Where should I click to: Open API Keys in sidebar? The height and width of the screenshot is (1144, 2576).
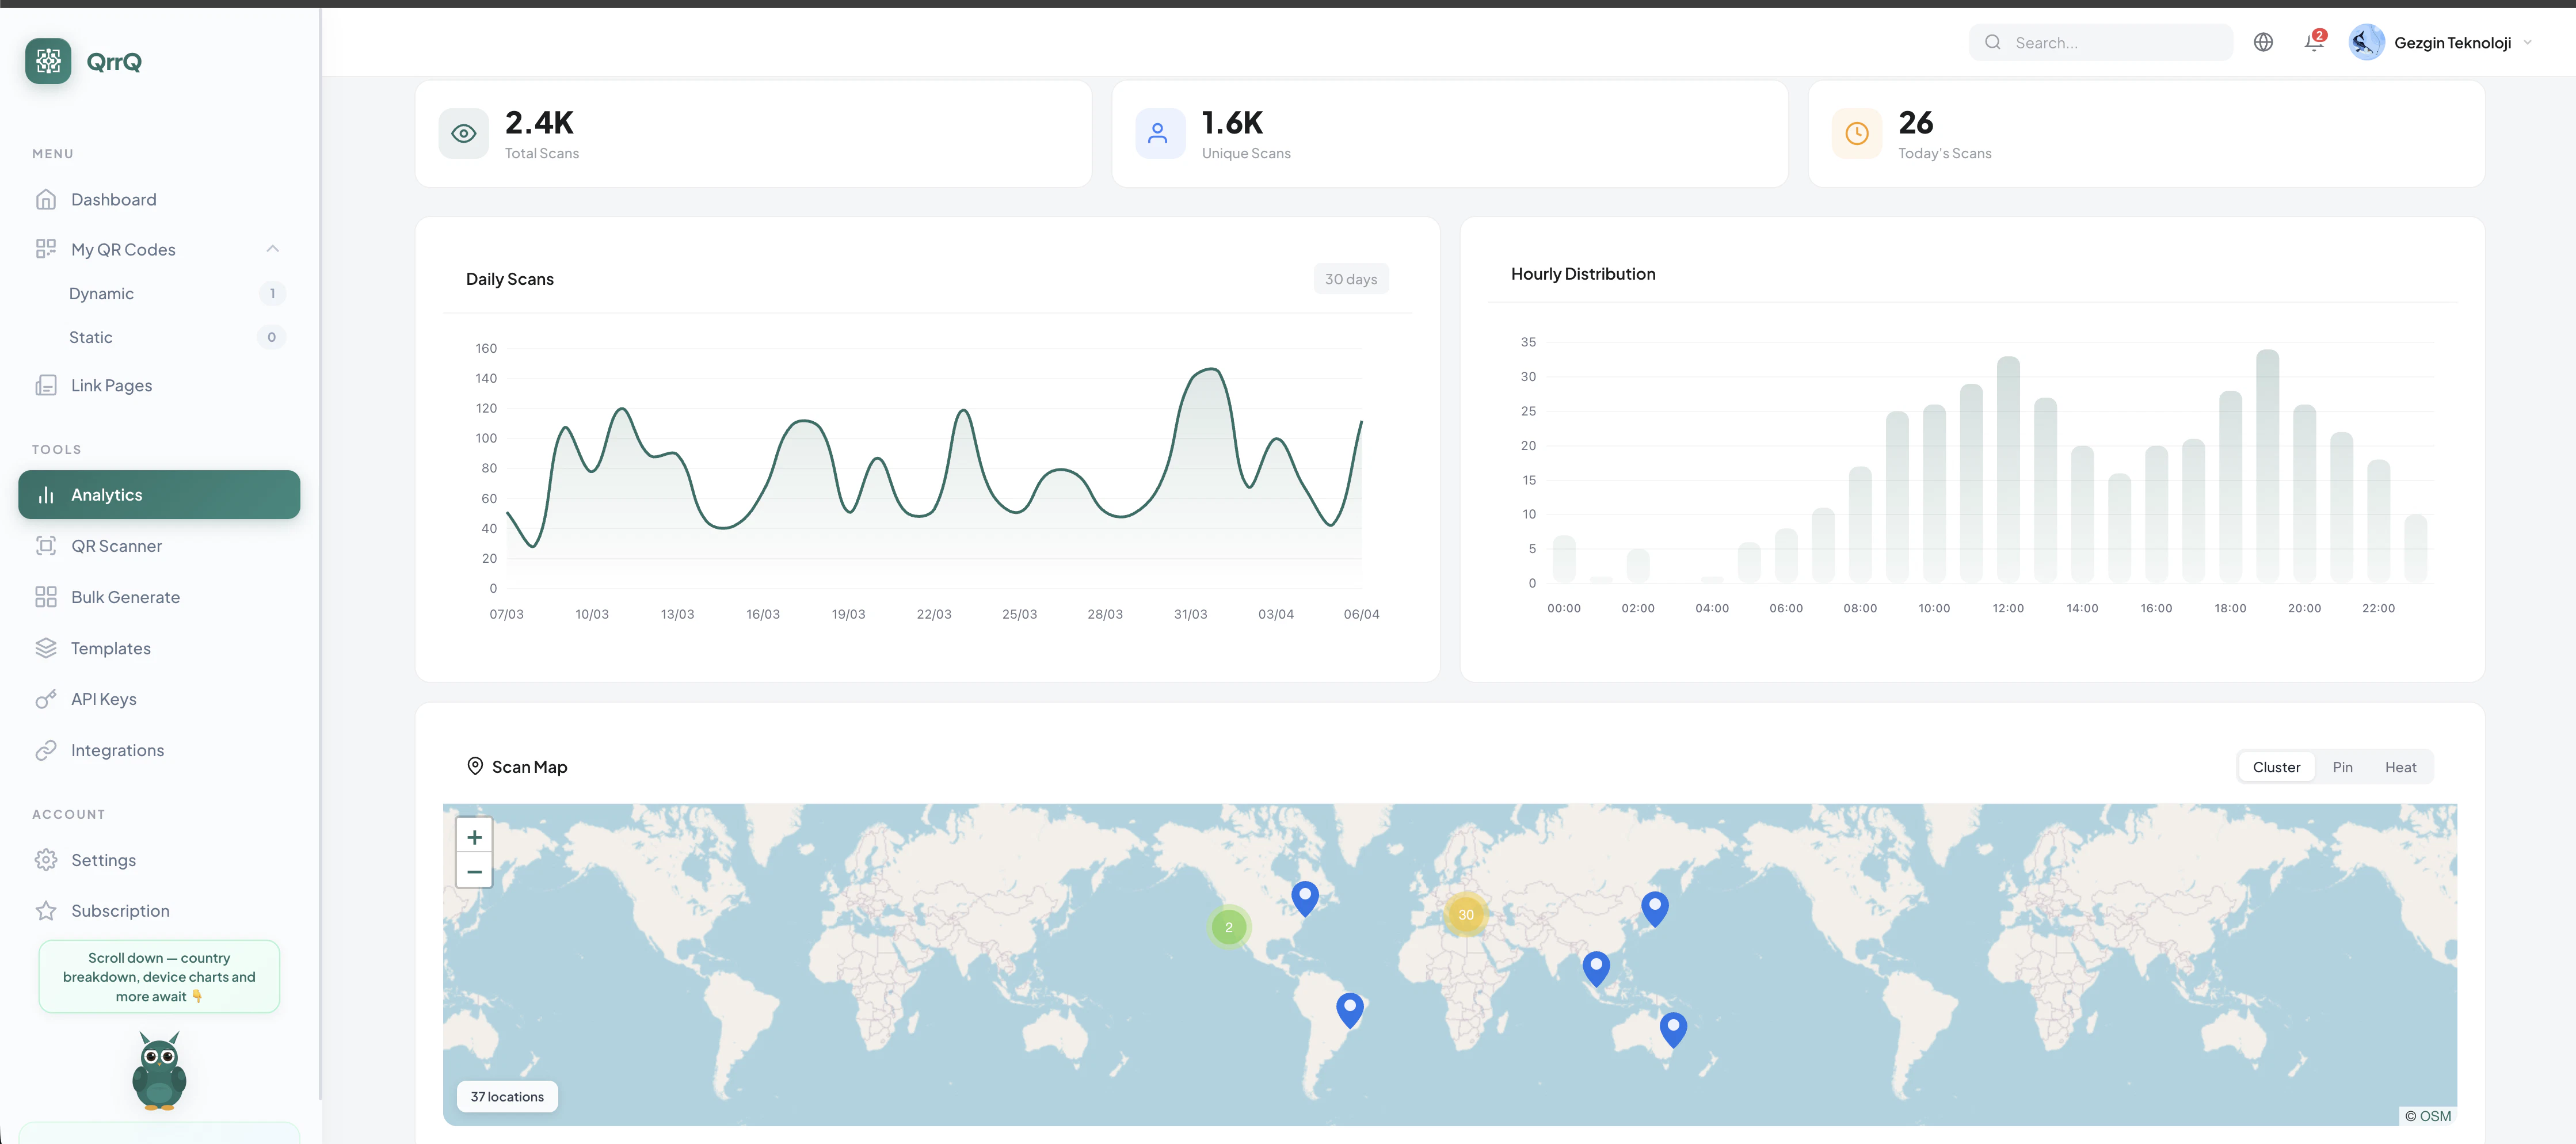coord(103,699)
